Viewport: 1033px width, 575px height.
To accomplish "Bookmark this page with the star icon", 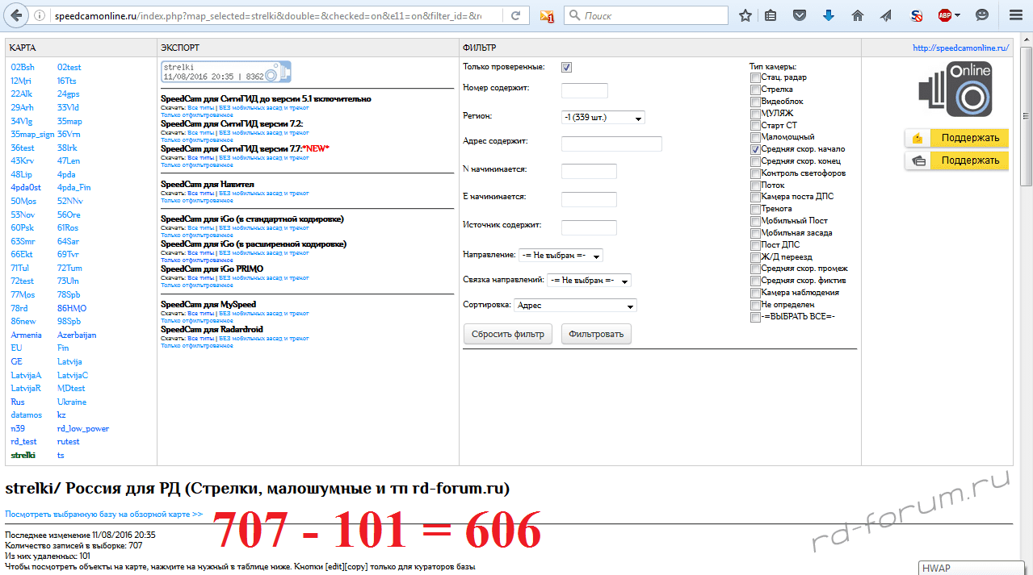I will pyautogui.click(x=745, y=15).
